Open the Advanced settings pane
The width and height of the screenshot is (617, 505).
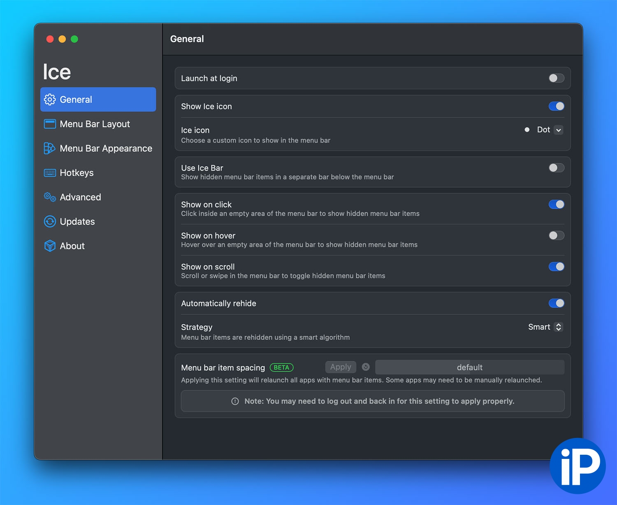click(98, 197)
